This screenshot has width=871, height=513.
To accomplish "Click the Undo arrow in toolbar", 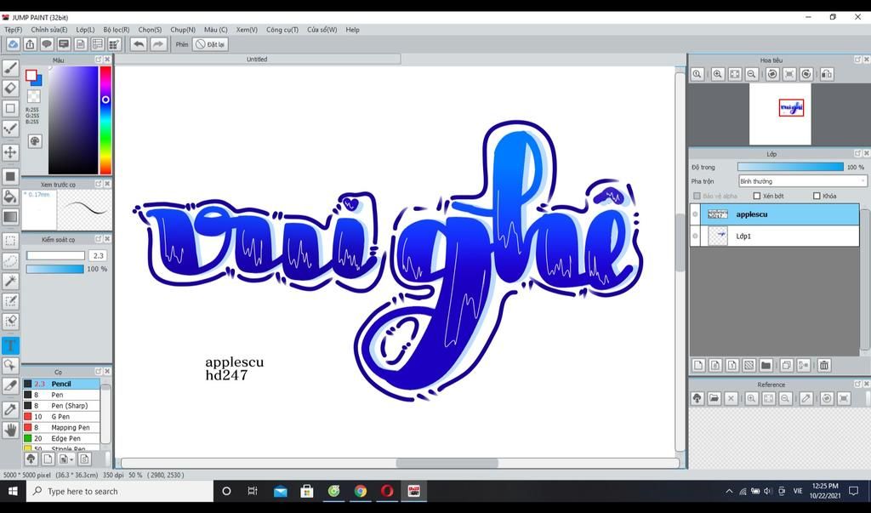I will click(x=139, y=44).
